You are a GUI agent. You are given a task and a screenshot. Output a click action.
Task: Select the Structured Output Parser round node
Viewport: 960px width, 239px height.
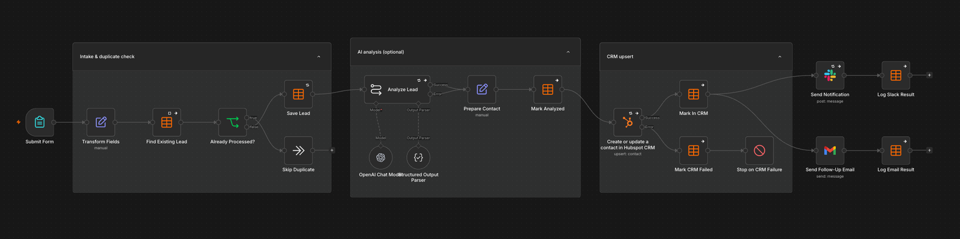418,158
